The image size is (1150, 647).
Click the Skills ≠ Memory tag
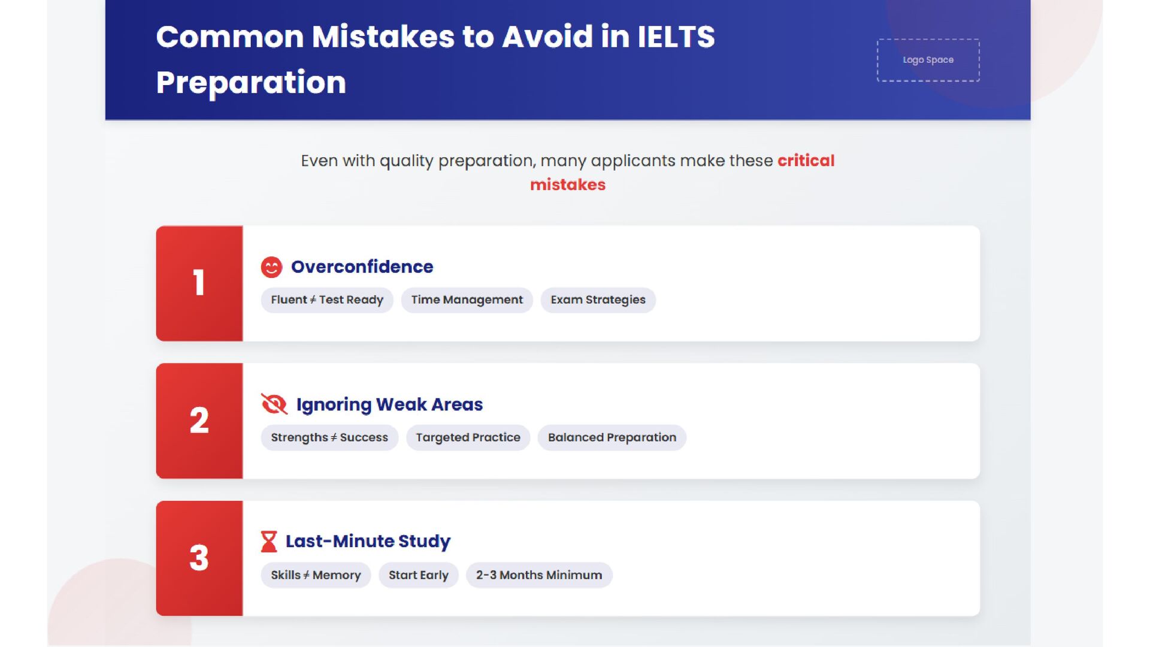click(316, 575)
